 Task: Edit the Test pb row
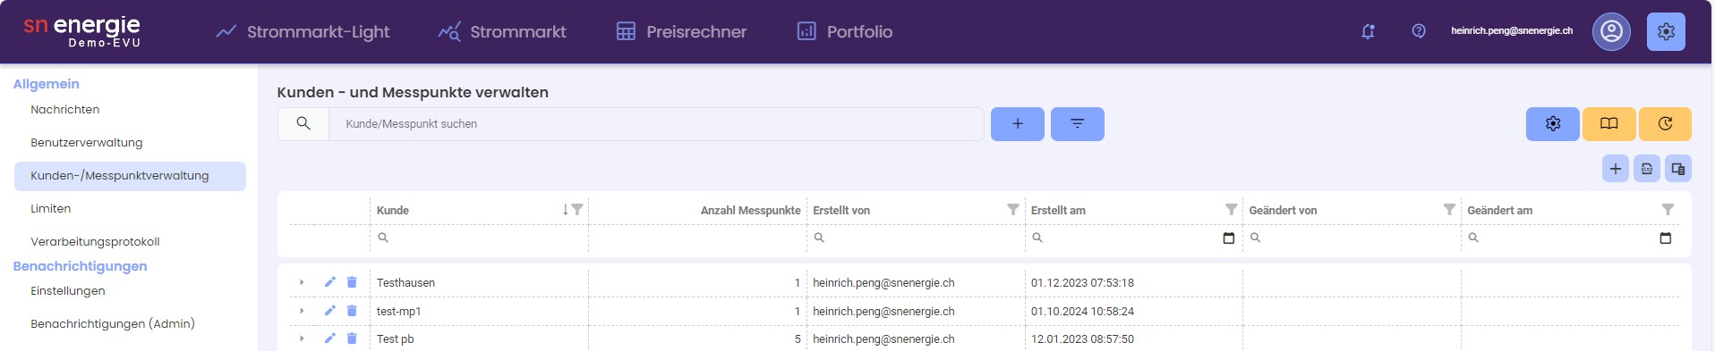click(x=329, y=338)
